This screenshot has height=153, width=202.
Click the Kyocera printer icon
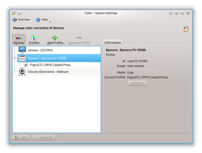(22, 58)
